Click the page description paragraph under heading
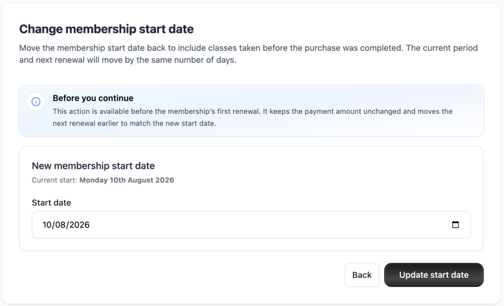 (249, 54)
